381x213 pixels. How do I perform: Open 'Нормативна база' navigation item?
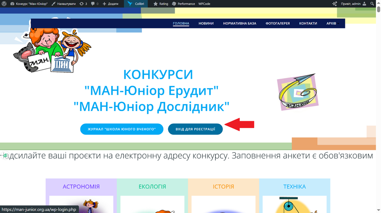tap(239, 23)
